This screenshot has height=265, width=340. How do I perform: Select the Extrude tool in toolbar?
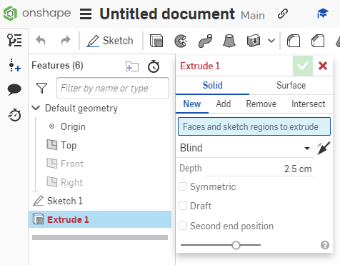coord(156,41)
